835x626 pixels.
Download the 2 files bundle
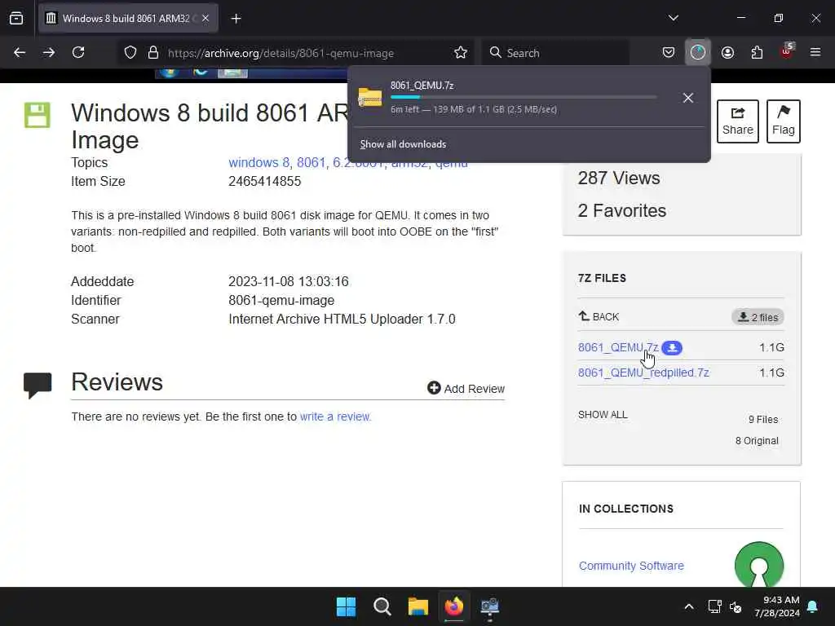[x=758, y=317]
